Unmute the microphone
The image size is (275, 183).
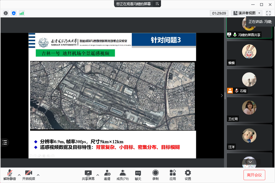click(x=10, y=175)
